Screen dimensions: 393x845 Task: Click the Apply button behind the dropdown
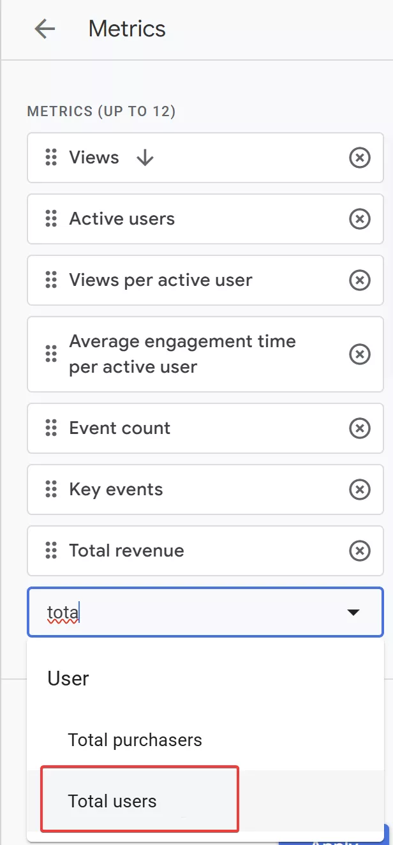pyautogui.click(x=334, y=835)
